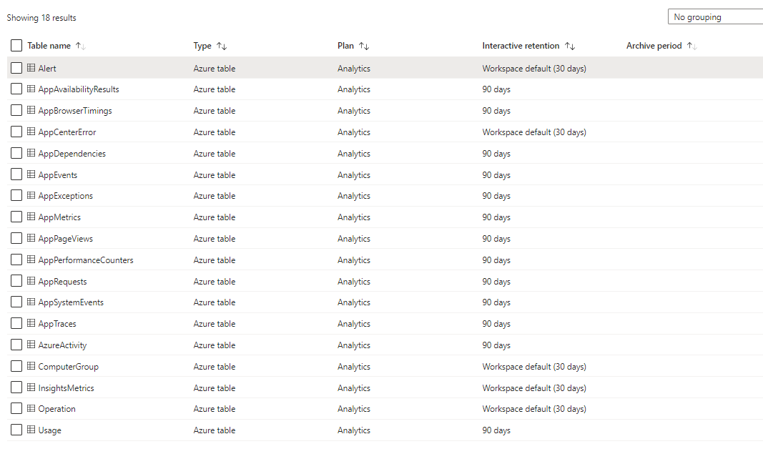Check the AppCenterError row checkbox

16,132
